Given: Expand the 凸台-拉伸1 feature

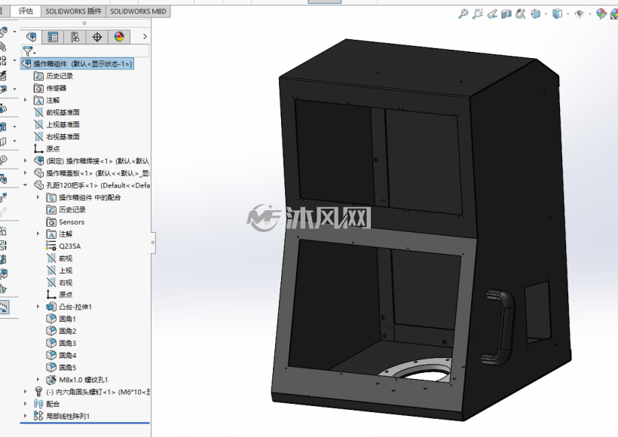Looking at the screenshot, I should (38, 306).
